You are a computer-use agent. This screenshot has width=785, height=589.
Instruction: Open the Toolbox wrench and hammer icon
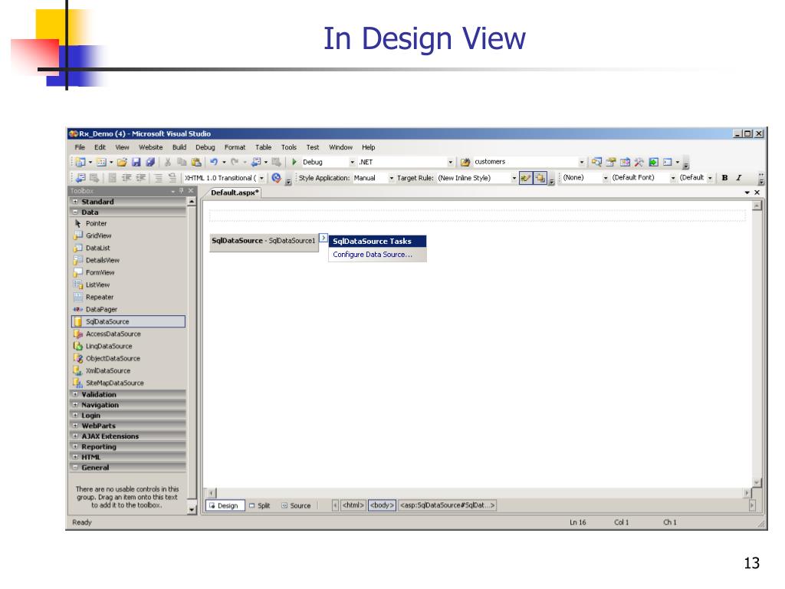(x=639, y=162)
